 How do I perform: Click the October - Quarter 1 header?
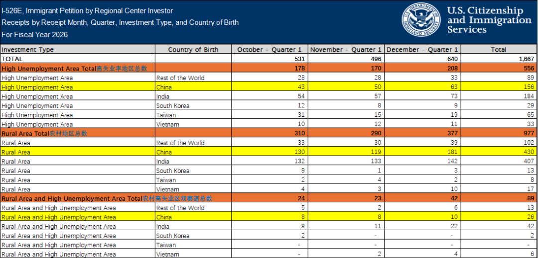[x=270, y=49]
